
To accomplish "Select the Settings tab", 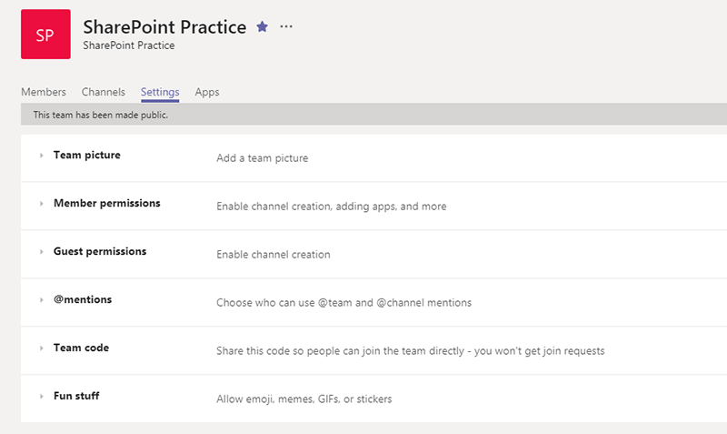I will click(160, 92).
